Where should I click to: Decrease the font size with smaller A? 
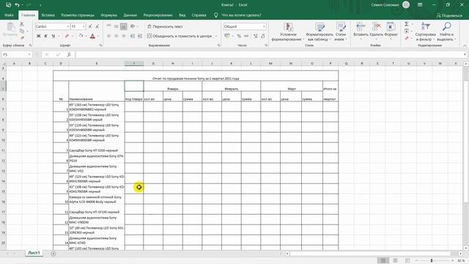(x=97, y=26)
